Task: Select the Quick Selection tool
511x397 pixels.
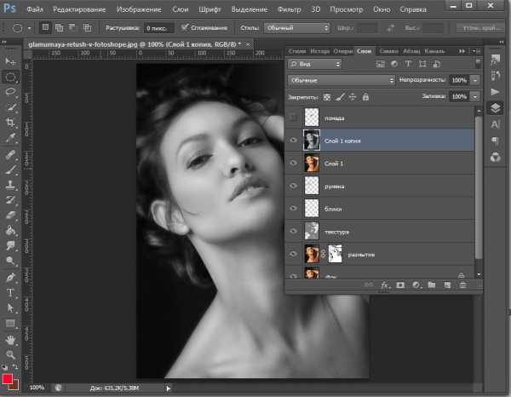Action: coord(10,106)
